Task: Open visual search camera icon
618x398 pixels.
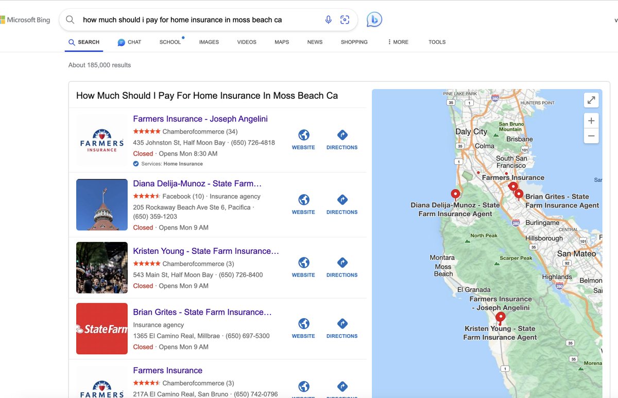Action: point(345,20)
